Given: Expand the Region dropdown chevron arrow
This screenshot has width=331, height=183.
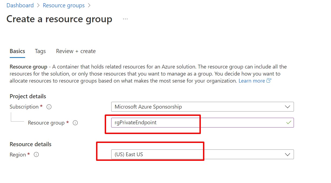Looking at the screenshot, I should [x=287, y=155].
